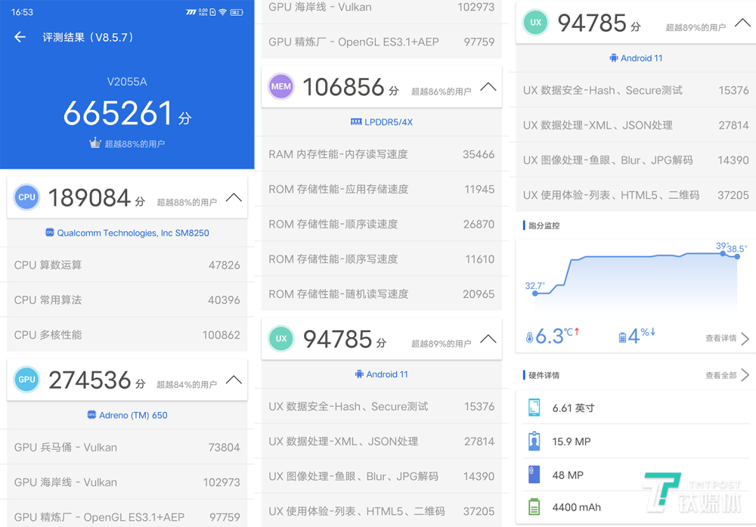Select ROM 存储性能-随机读写速度 row
This screenshot has width=756, height=527.
382,293
